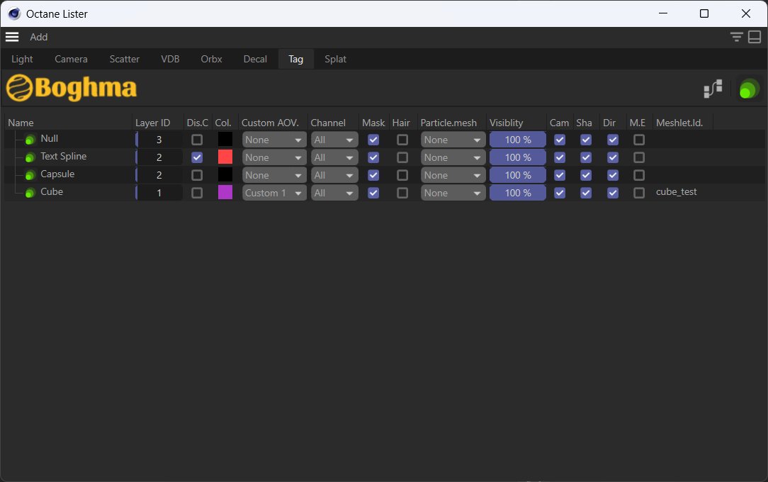Switch to the Light tab
The width and height of the screenshot is (768, 482).
click(x=22, y=59)
